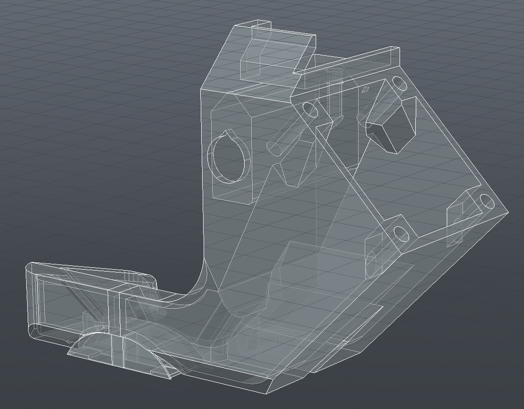524x409 pixels.
Task: Click the small diamond marker near the model's top
Action: pos(366,89)
